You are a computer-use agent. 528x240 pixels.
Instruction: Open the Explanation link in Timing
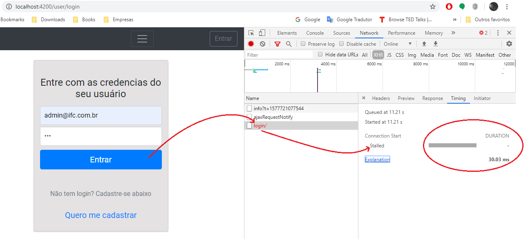[x=377, y=160]
